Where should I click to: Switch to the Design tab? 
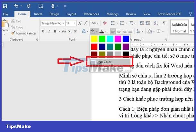coord(54,14)
